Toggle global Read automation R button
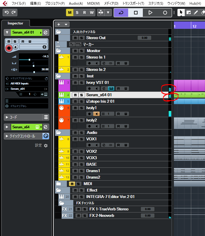The width and height of the screenshot is (205, 236). pyautogui.click(x=84, y=12)
